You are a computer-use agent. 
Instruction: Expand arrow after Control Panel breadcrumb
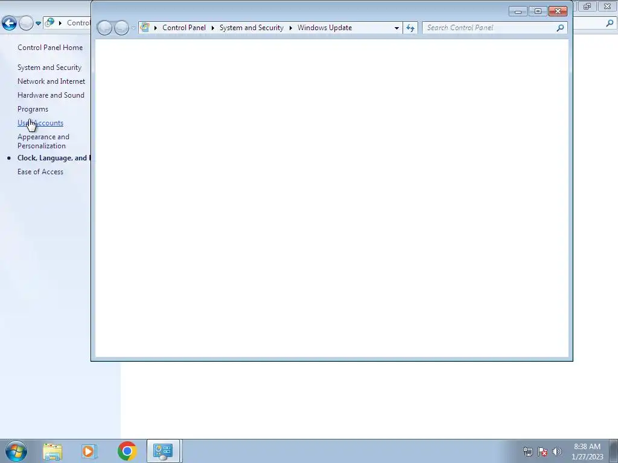point(213,28)
